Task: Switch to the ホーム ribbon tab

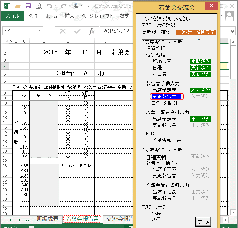Action: point(52,16)
